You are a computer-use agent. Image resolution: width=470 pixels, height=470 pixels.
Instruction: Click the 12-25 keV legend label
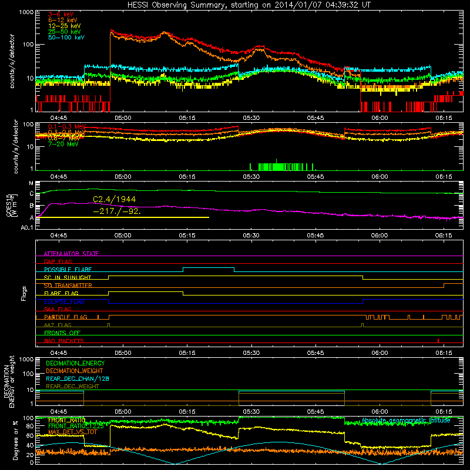[x=64, y=26]
